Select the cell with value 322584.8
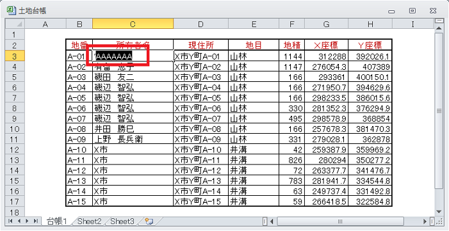 (370, 202)
